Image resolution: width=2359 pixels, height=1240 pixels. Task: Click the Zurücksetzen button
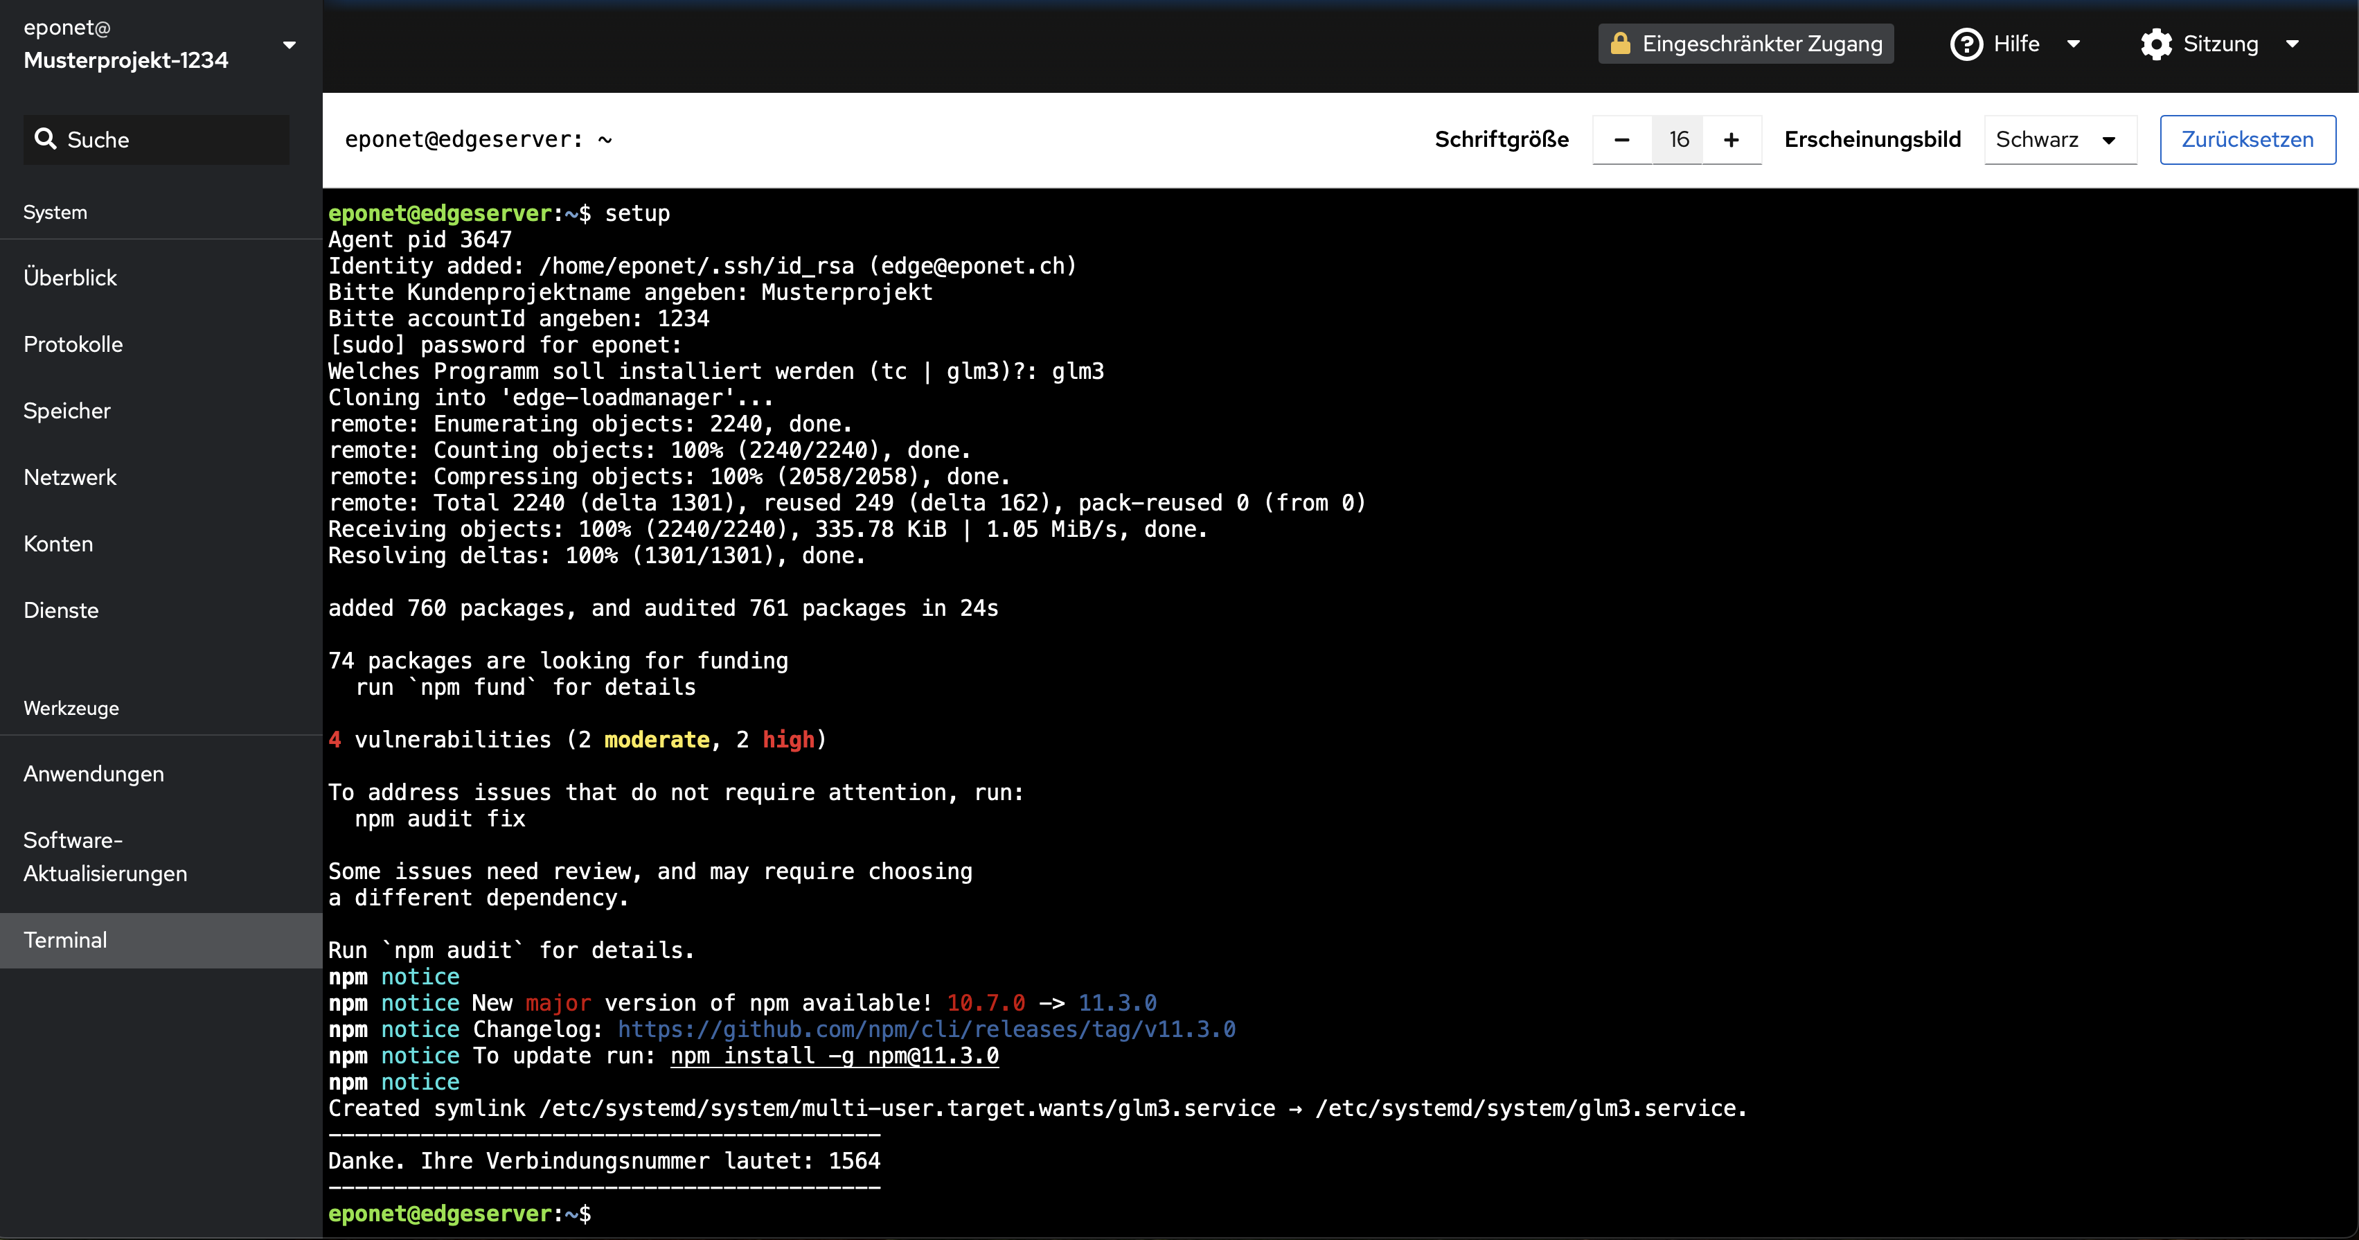[2247, 140]
